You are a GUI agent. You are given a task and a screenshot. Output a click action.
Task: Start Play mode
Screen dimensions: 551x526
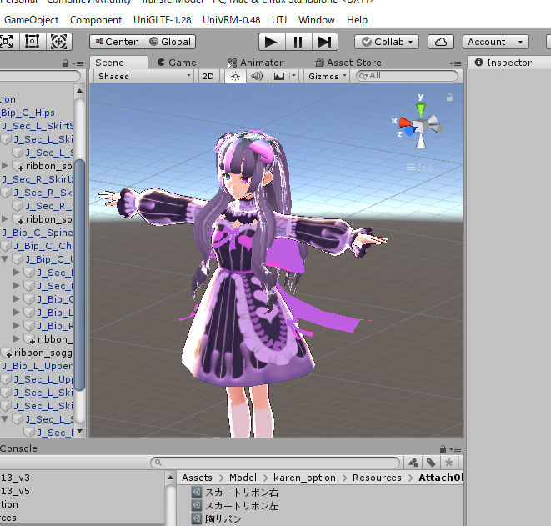tap(272, 42)
